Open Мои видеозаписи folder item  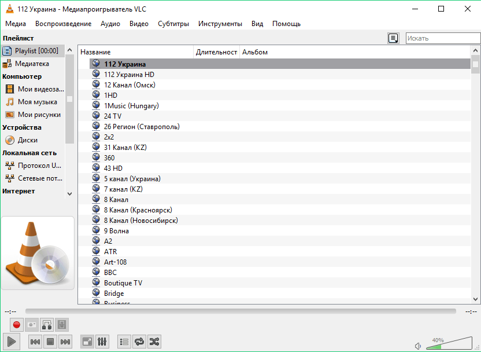(x=34, y=89)
